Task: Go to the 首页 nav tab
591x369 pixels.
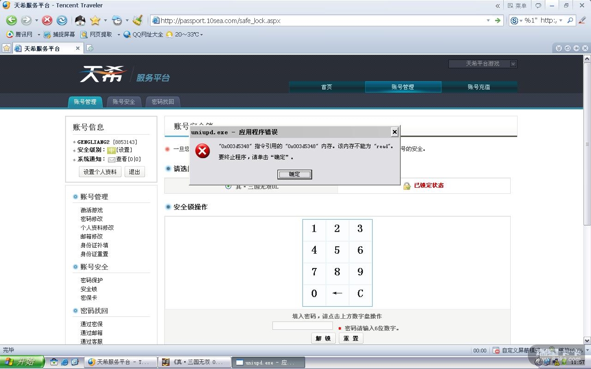Action: click(326, 87)
